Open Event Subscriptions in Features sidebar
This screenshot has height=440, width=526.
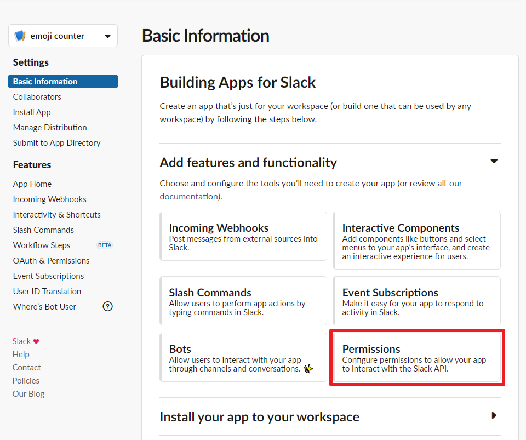49,276
